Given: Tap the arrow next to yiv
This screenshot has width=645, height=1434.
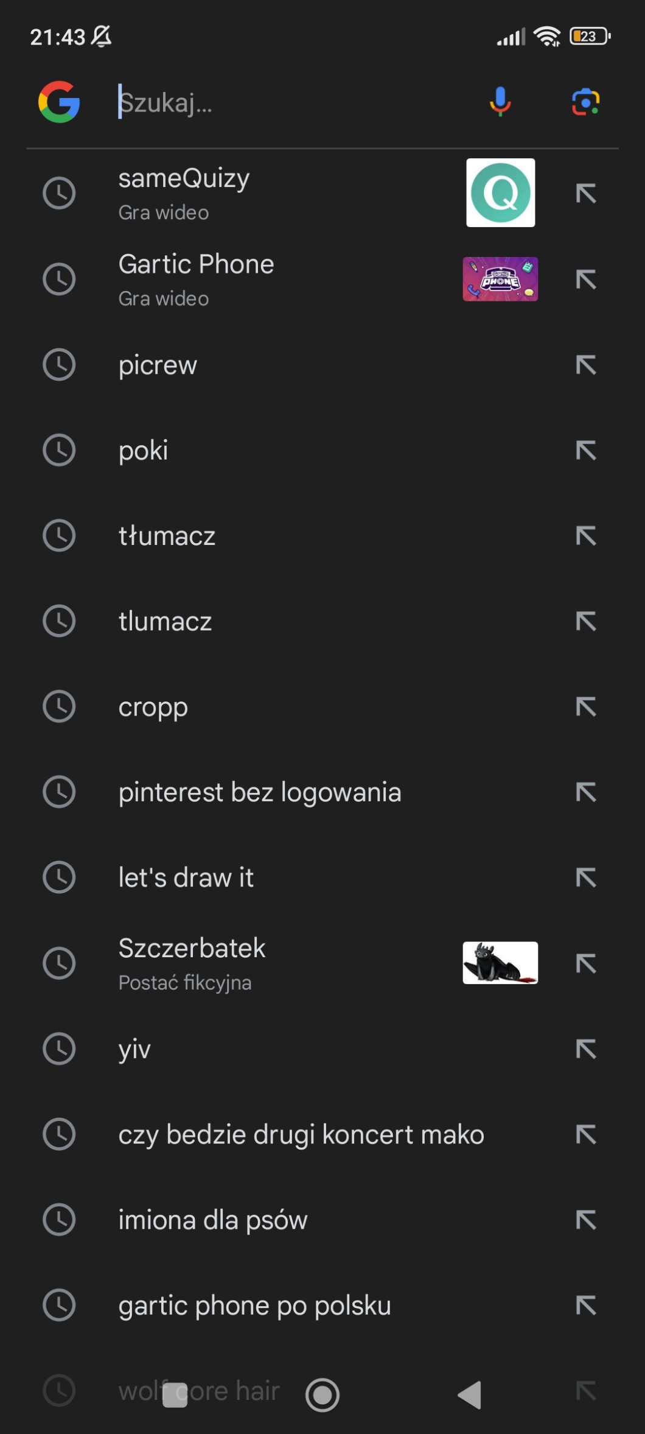Looking at the screenshot, I should coord(586,1049).
